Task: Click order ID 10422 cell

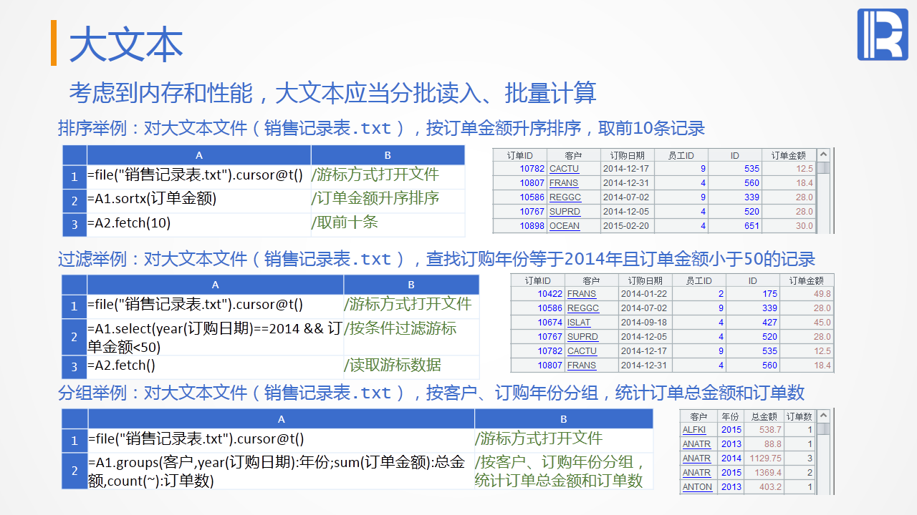Action: point(549,294)
